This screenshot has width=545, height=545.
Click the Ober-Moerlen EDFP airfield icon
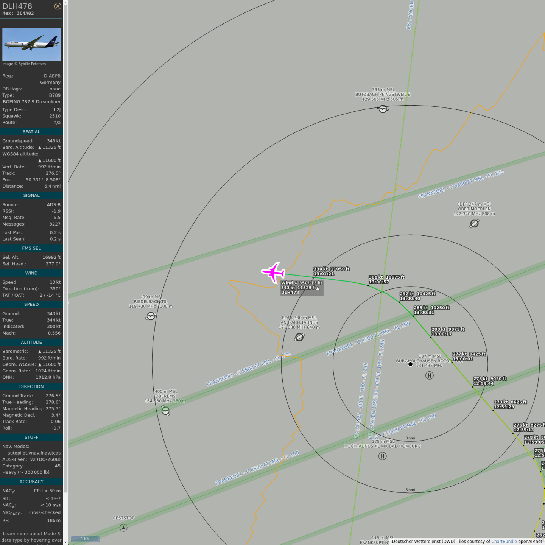pos(474,224)
